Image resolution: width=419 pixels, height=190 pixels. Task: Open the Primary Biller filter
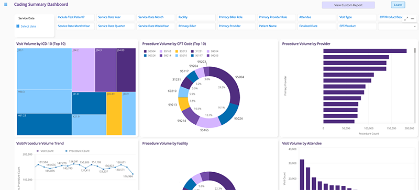pyautogui.click(x=196, y=26)
